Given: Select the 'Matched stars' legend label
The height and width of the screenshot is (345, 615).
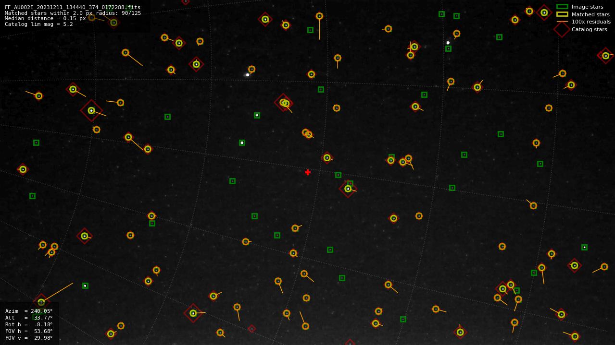Looking at the screenshot, I should (x=590, y=14).
